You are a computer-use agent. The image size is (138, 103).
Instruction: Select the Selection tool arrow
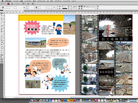pyautogui.click(x=2, y=13)
